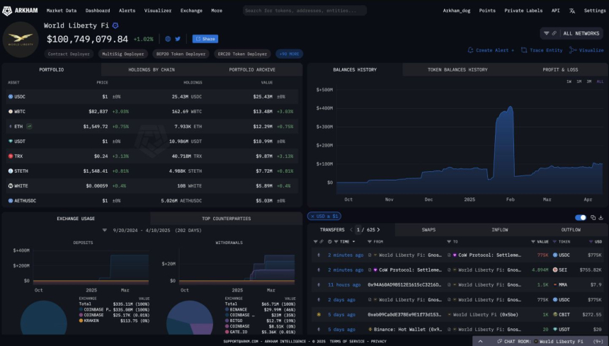Viewport: 609px width, 346px height.
Task: Click the ERC20 Token Deployer tag
Action: (x=242, y=54)
